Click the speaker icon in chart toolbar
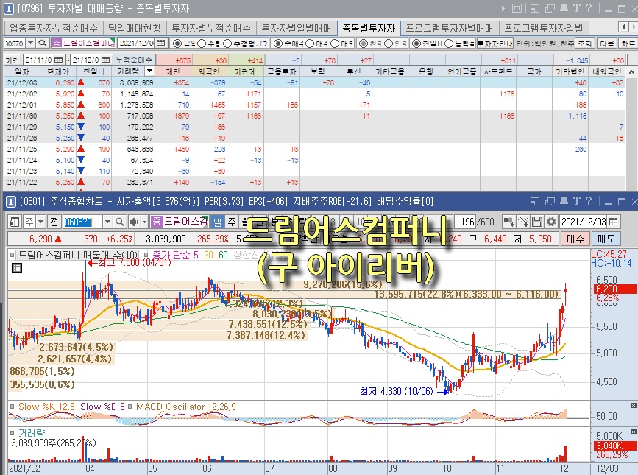 point(134,222)
